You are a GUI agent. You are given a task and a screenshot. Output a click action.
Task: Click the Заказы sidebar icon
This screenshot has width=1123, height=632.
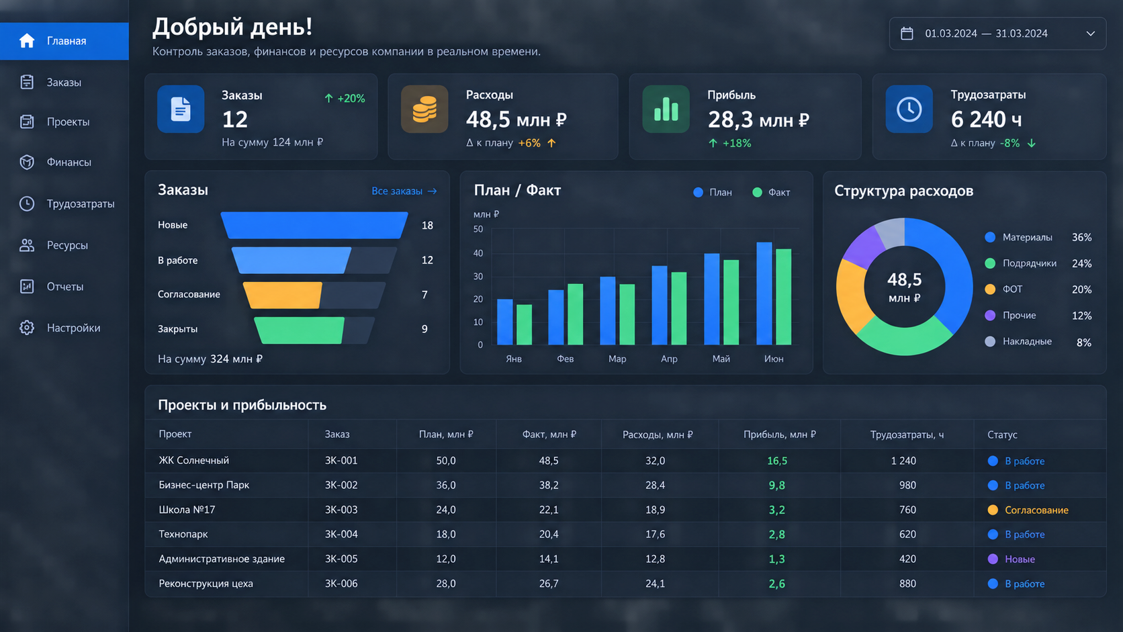[27, 82]
